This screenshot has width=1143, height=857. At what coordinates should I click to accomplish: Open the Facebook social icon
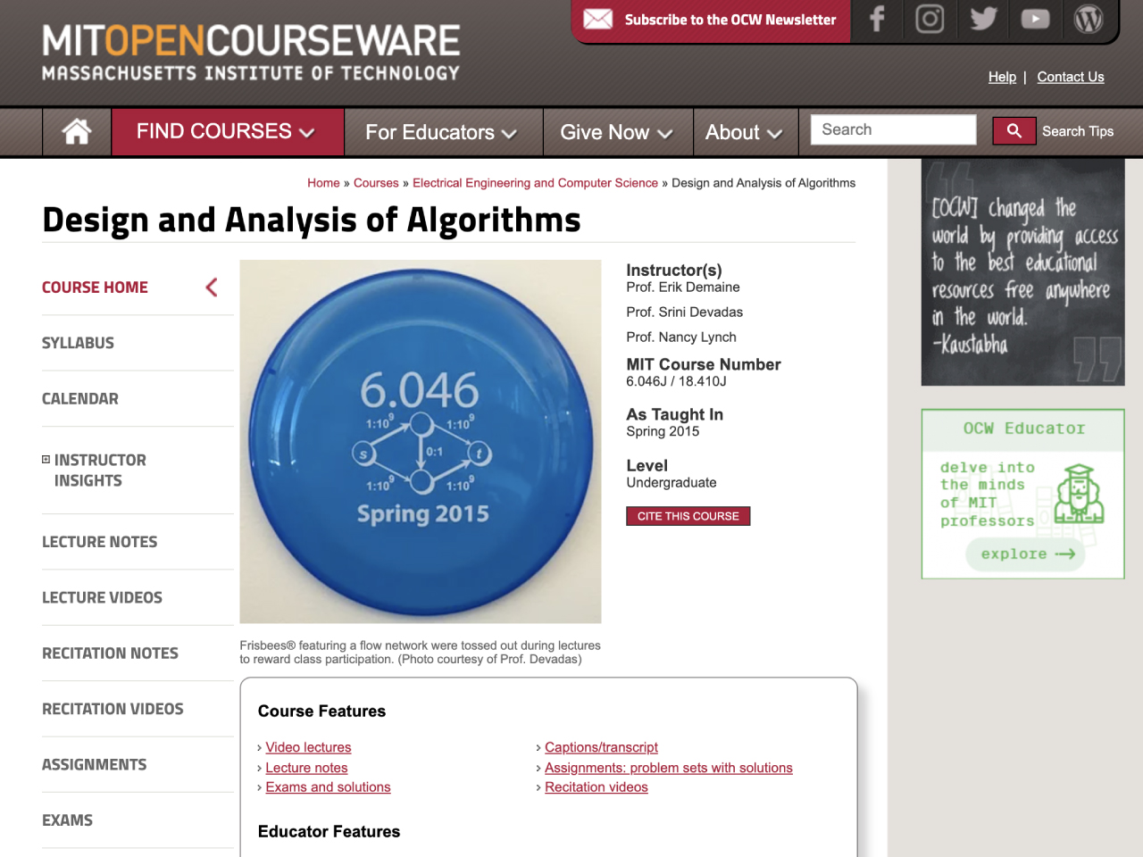(877, 19)
